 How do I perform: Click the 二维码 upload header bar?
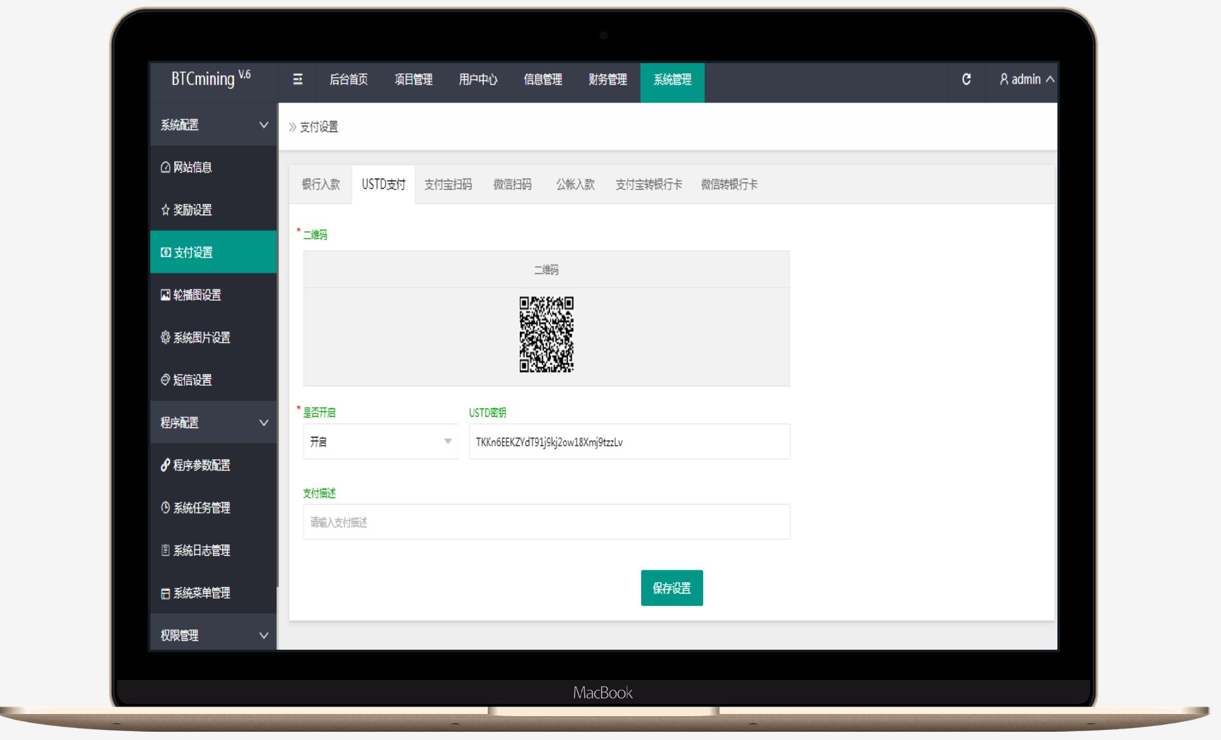point(546,270)
